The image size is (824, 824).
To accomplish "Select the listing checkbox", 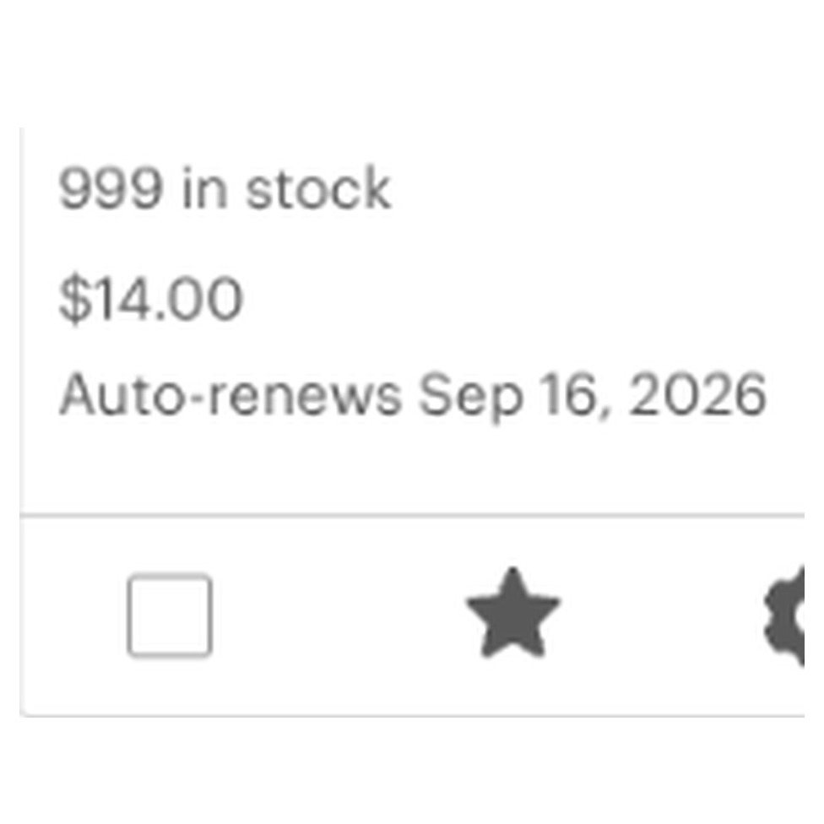I will (170, 615).
